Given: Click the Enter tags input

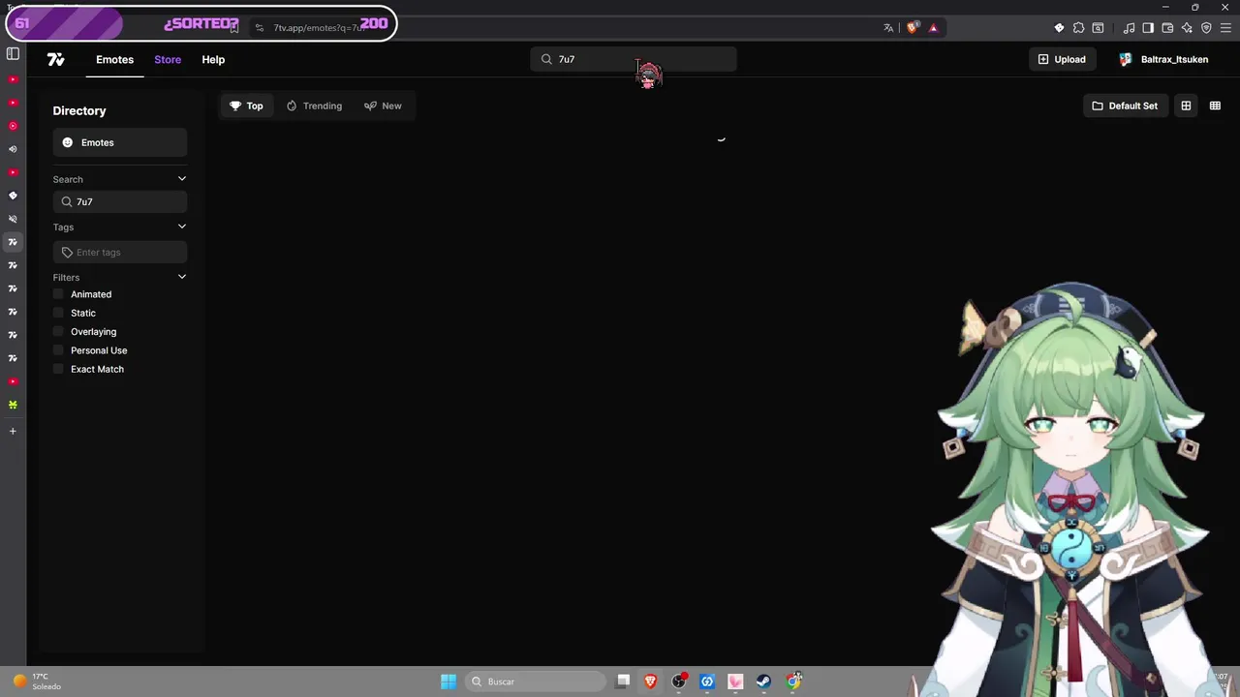Looking at the screenshot, I should [120, 253].
